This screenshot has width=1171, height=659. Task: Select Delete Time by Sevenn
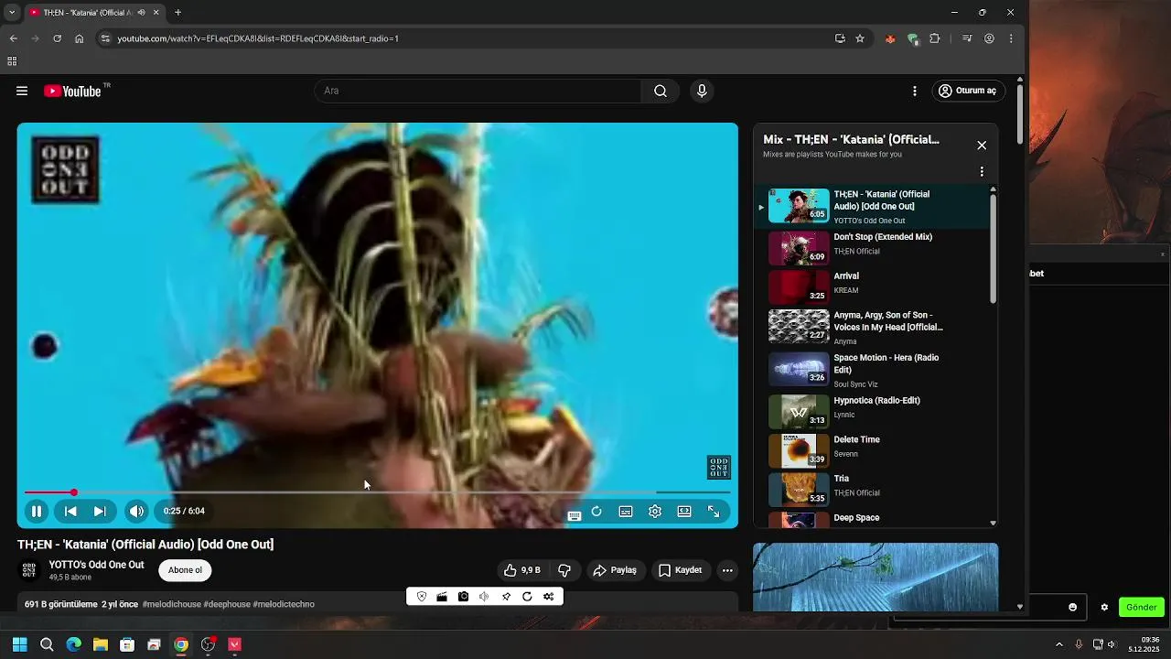tap(872, 450)
